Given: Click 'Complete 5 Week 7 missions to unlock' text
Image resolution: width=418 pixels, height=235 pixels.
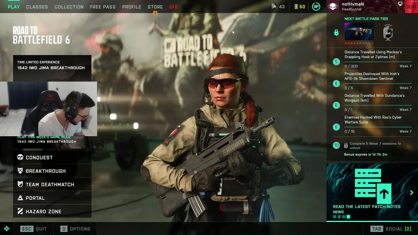Looking at the screenshot, I should pos(375,146).
